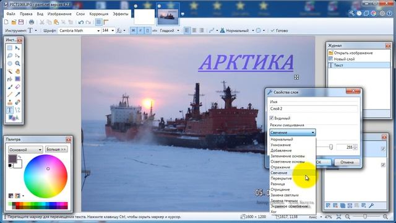Click the Save diskette icon
The height and width of the screenshot is (223, 396).
point(21,22)
